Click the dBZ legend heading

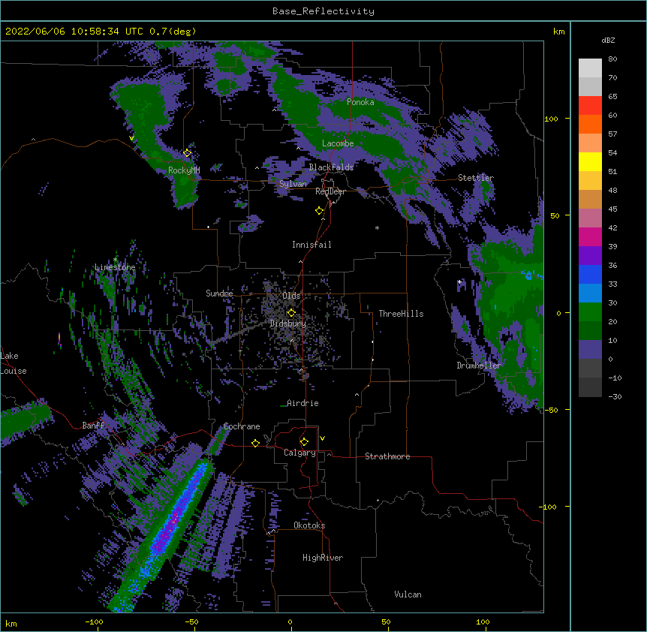608,40
